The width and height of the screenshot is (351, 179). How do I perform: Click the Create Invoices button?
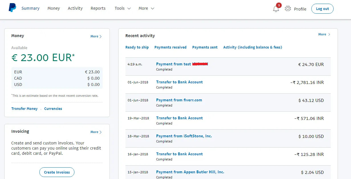[57, 172]
